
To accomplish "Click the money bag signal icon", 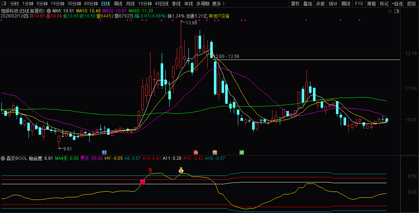I will pyautogui.click(x=181, y=170).
